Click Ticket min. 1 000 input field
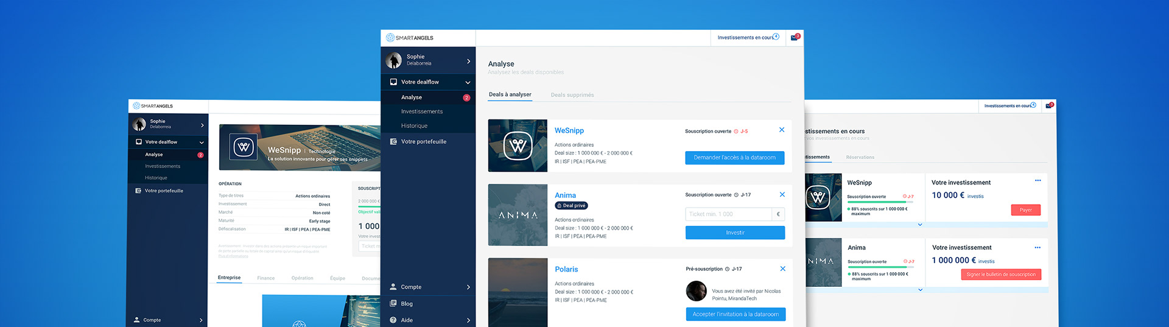The height and width of the screenshot is (327, 1169). click(728, 214)
